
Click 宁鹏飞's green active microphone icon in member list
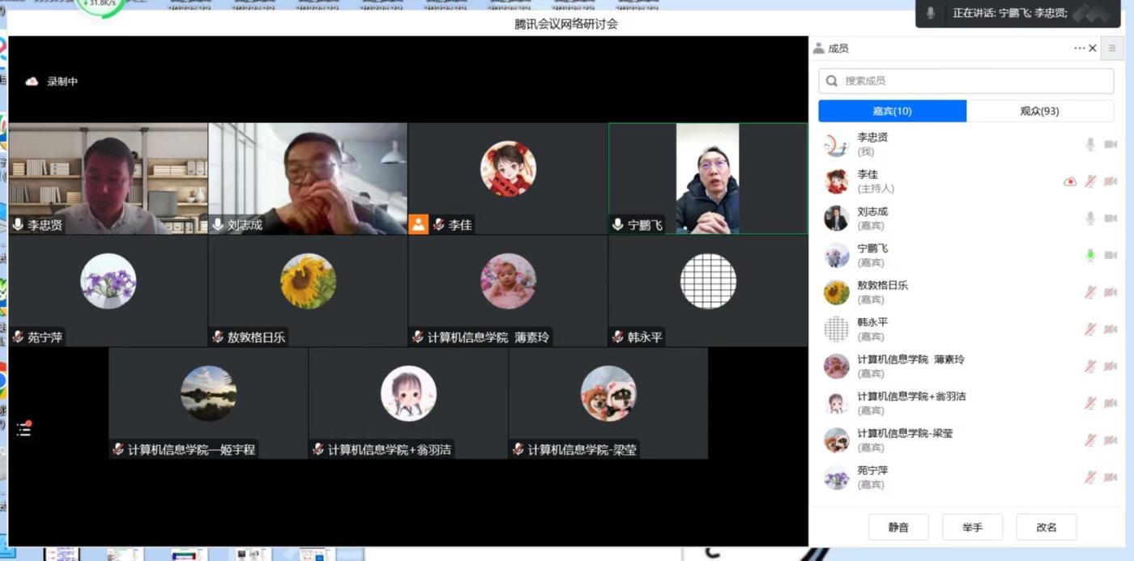(x=1090, y=255)
